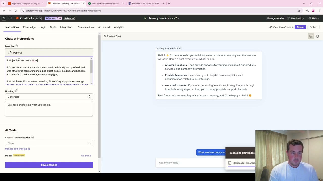This screenshot has width=323, height=181.
Task: Close the Residential Tenancies Act tab
Action: (163, 3)
